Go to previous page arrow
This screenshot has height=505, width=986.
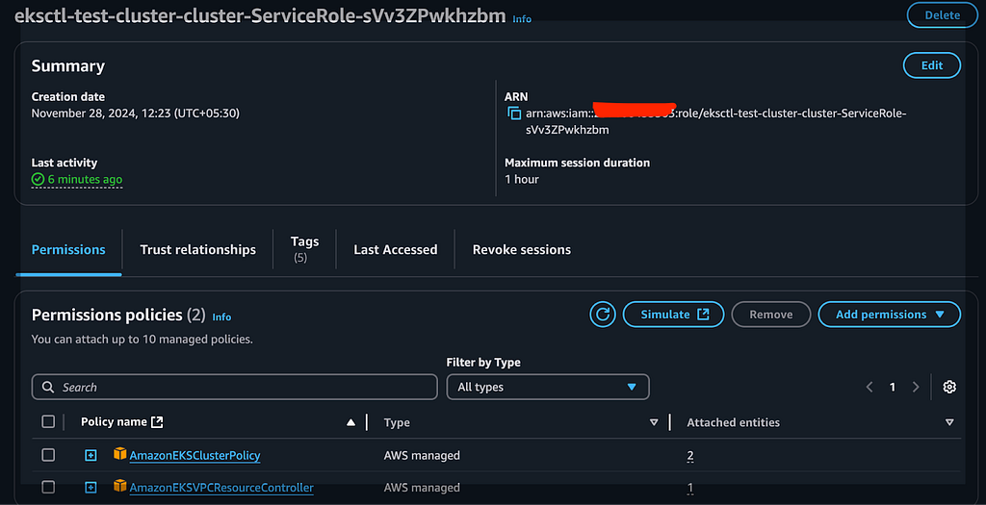(869, 387)
